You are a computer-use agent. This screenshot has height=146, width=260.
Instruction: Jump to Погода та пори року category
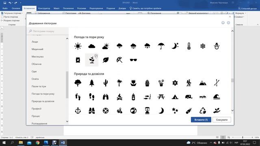pyautogui.click(x=43, y=94)
